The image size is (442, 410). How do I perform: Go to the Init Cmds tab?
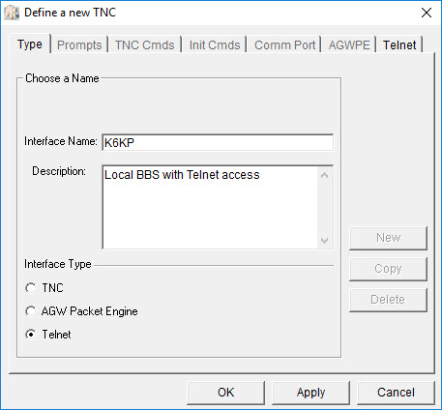[215, 44]
